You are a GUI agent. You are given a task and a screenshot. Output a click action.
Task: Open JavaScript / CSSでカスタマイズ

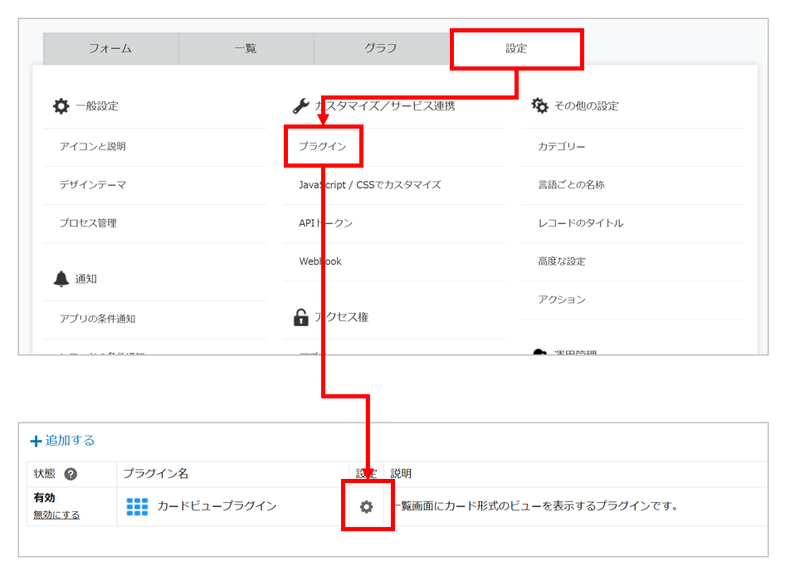(370, 185)
